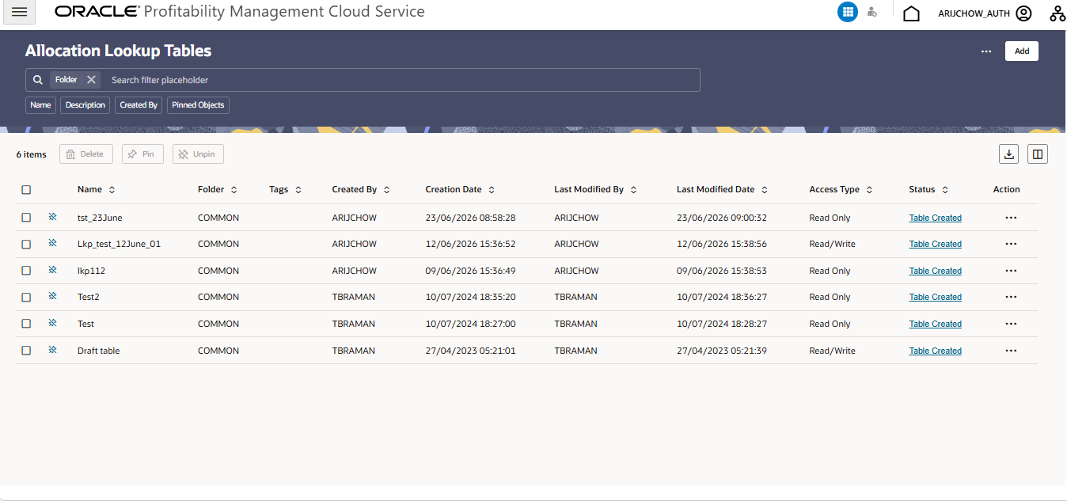Download the table with export icon
Image resolution: width=1067 pixels, height=501 pixels.
point(1008,154)
